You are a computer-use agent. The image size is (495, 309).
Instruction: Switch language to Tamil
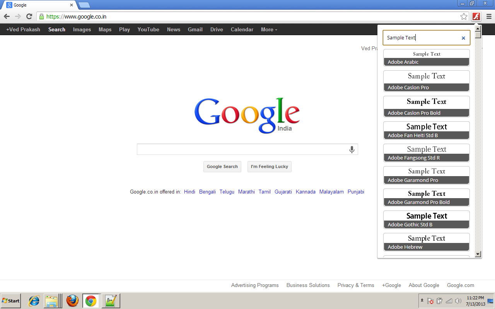[265, 192]
